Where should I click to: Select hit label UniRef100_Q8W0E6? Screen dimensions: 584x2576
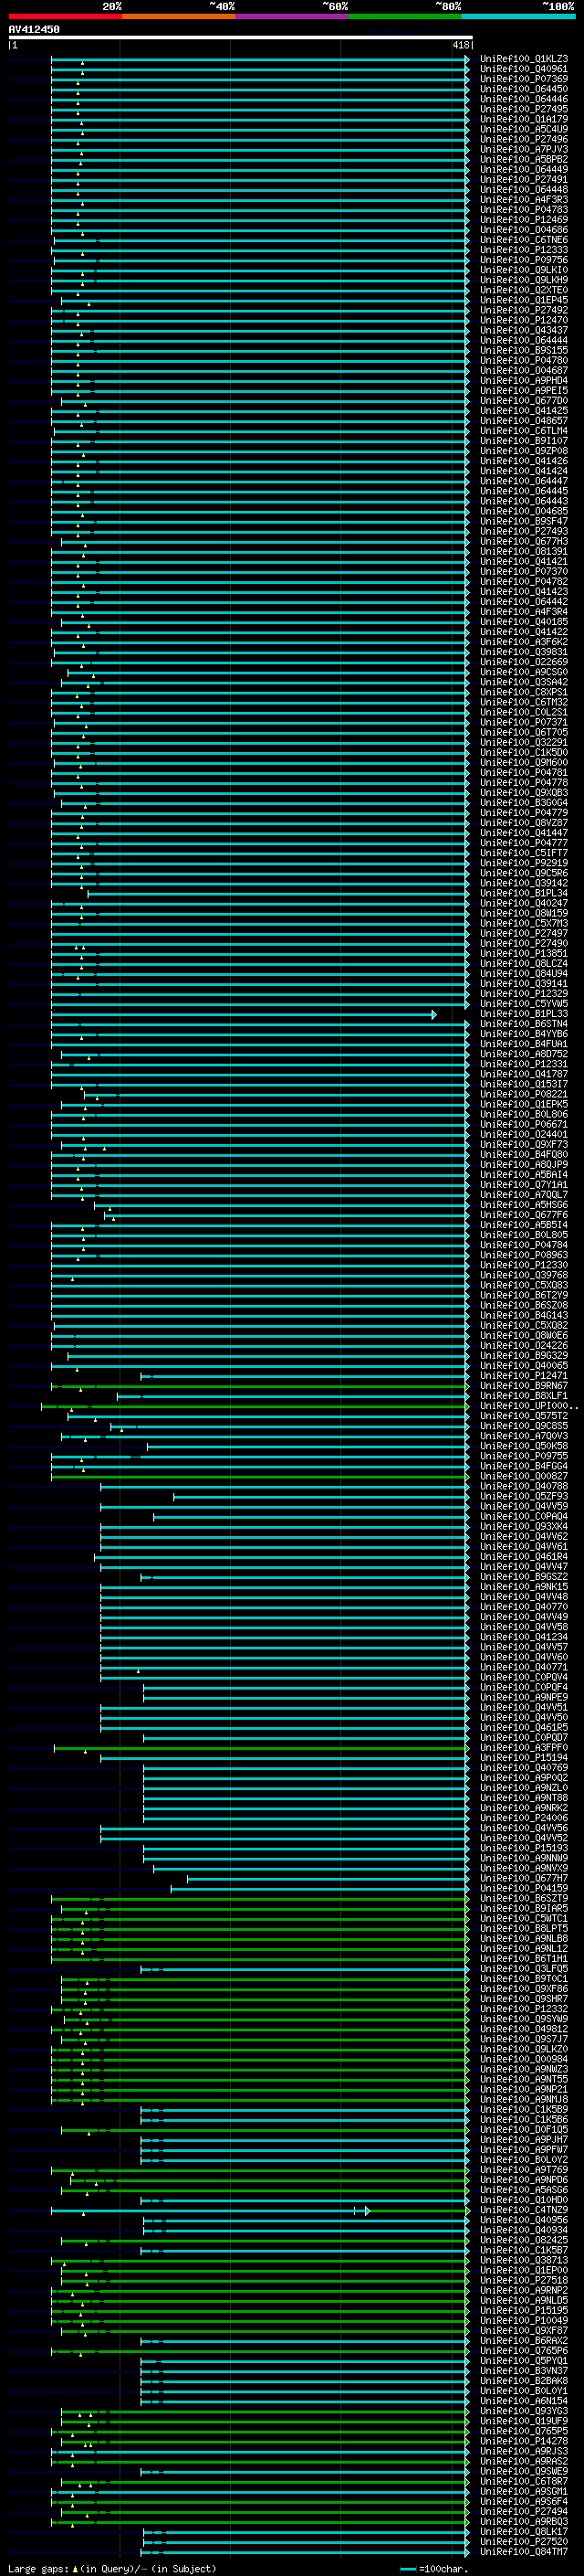click(x=524, y=1335)
